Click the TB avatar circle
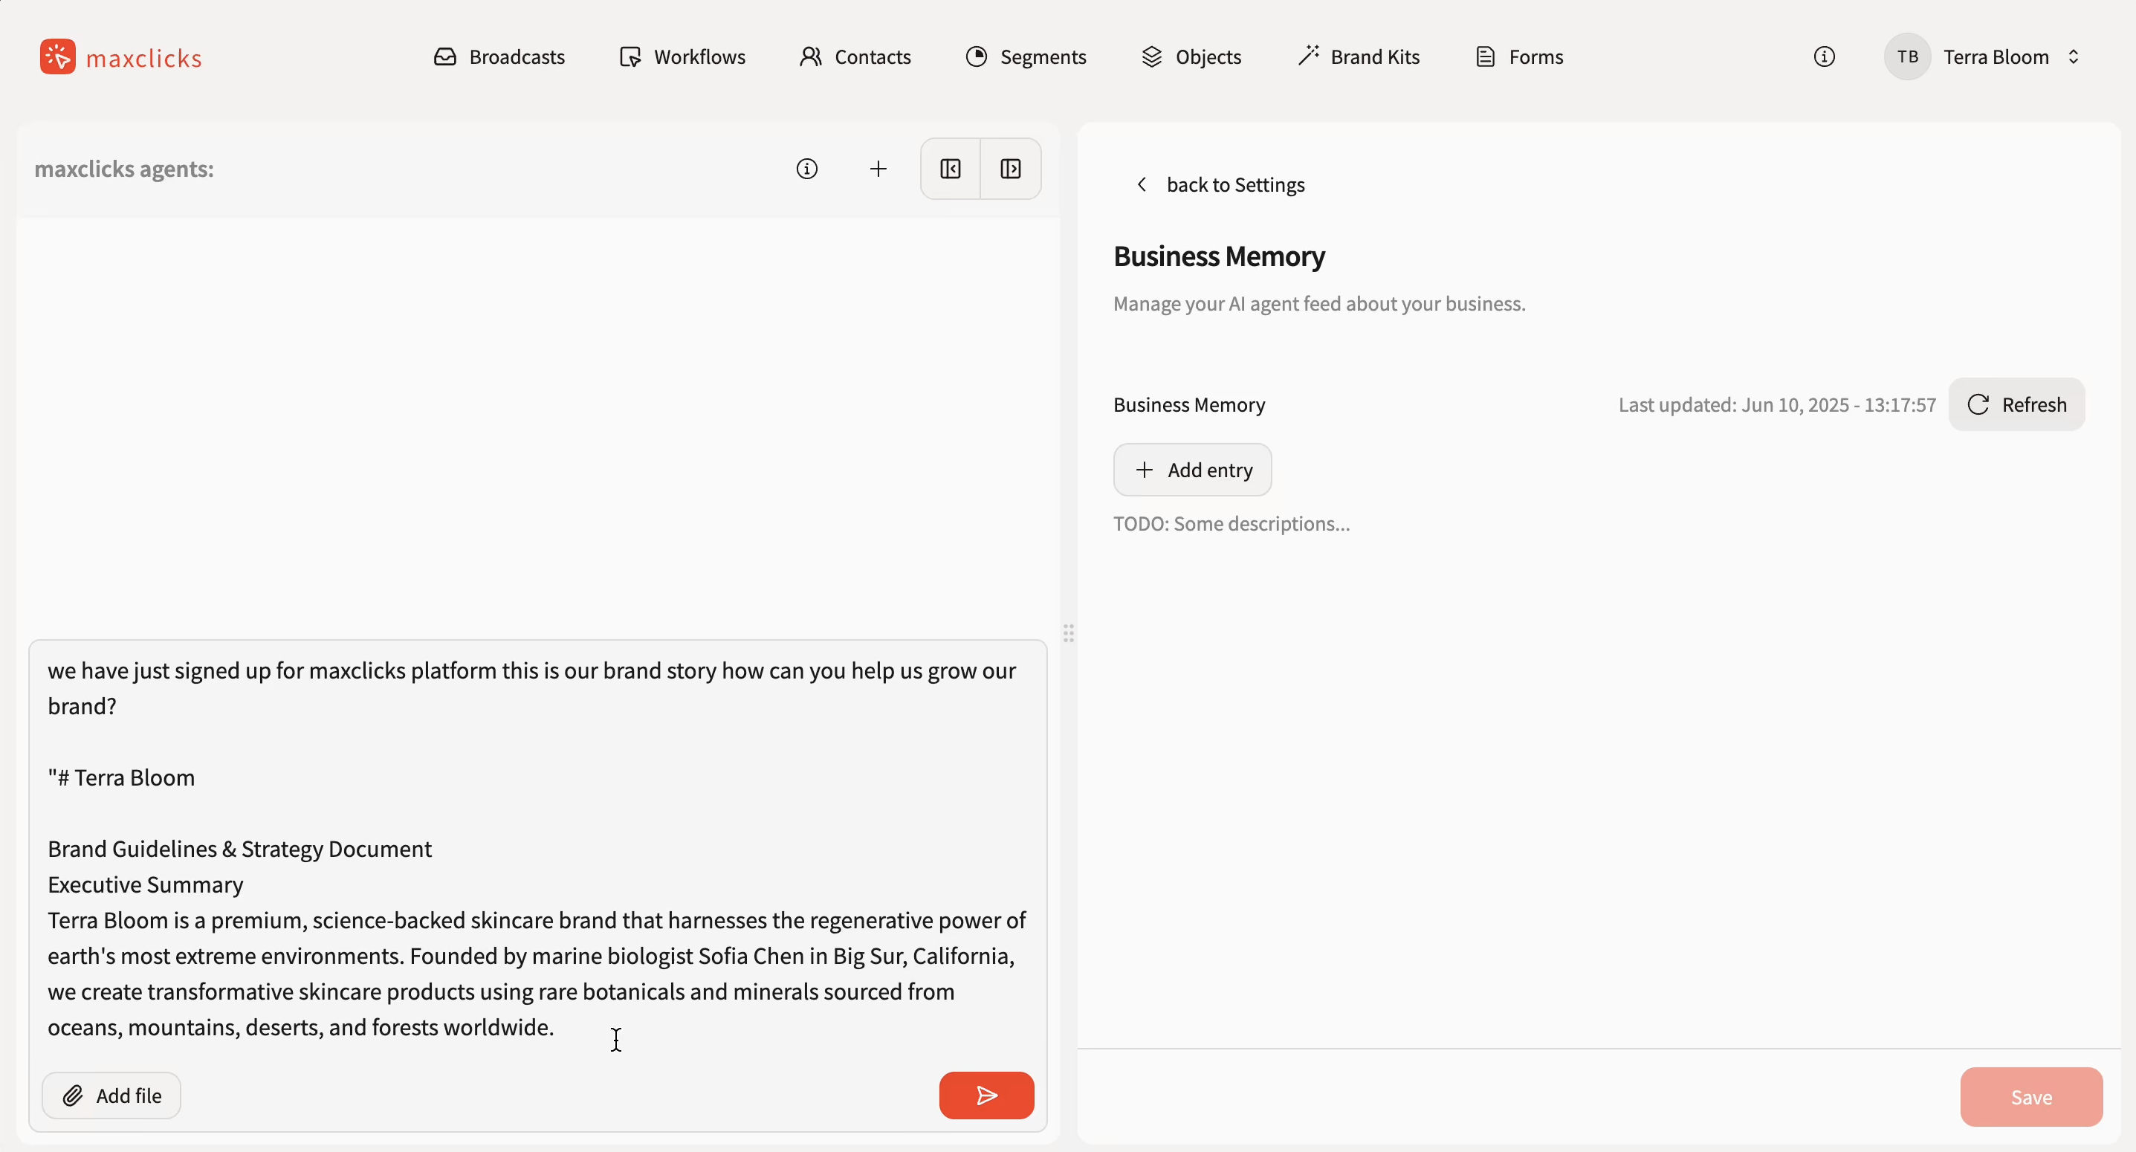The image size is (2136, 1152). [1907, 56]
